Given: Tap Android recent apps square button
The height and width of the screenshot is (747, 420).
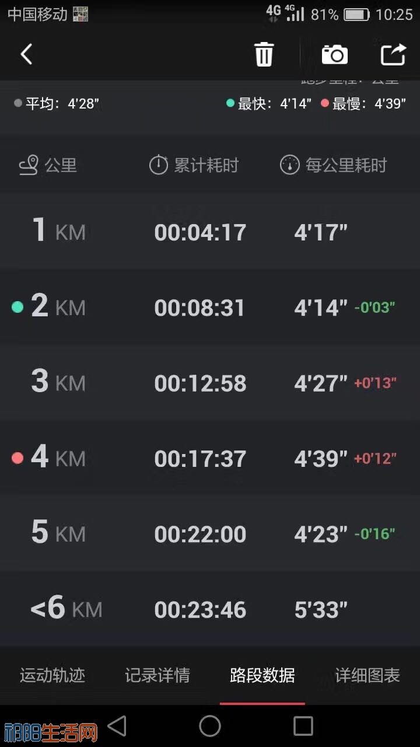Looking at the screenshot, I should pyautogui.click(x=303, y=726).
